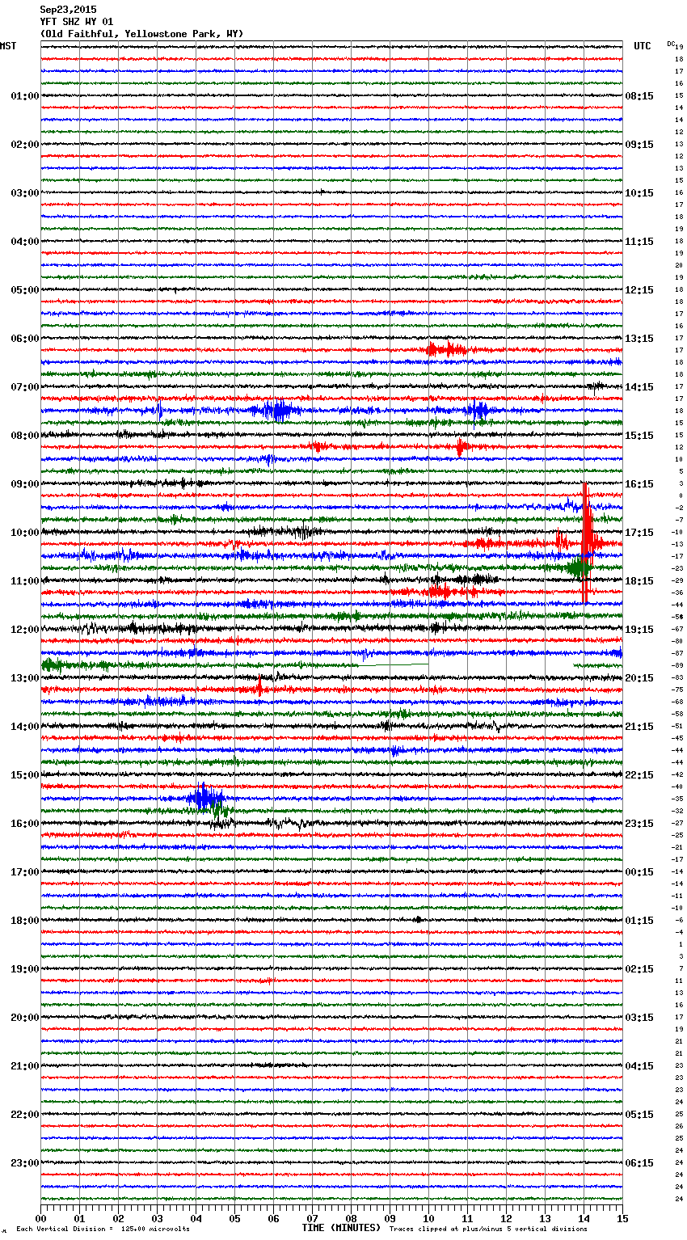687x1240 pixels.
Task: Click the flat green gap segment near 12:45
Action: (394, 665)
